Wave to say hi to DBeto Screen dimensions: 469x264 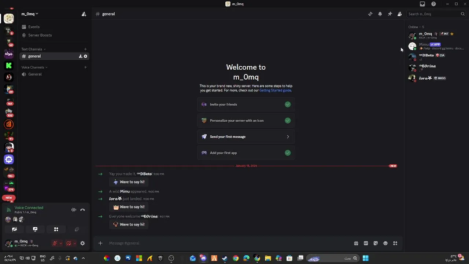point(129,182)
